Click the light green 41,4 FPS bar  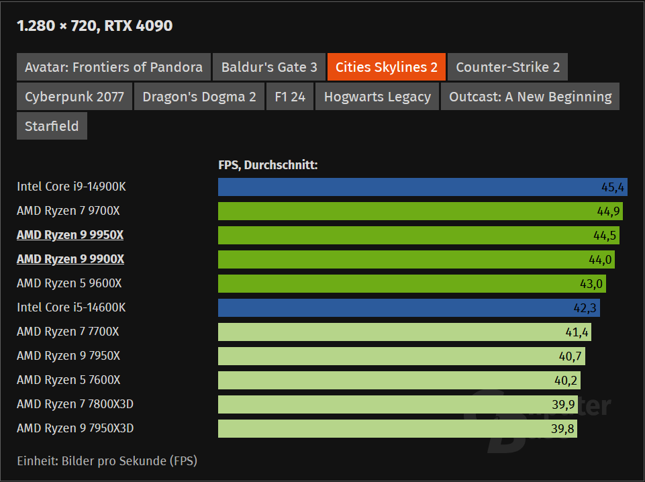click(405, 332)
